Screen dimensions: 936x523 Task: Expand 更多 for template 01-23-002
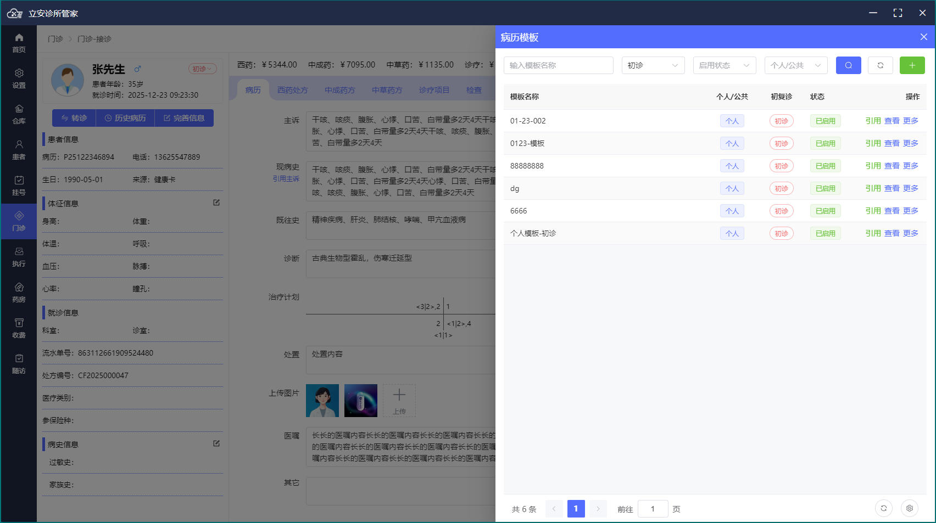(911, 121)
